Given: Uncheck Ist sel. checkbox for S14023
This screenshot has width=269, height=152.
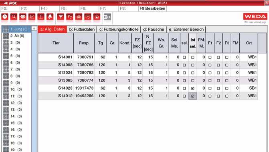Looking at the screenshot, I should 193,88.
